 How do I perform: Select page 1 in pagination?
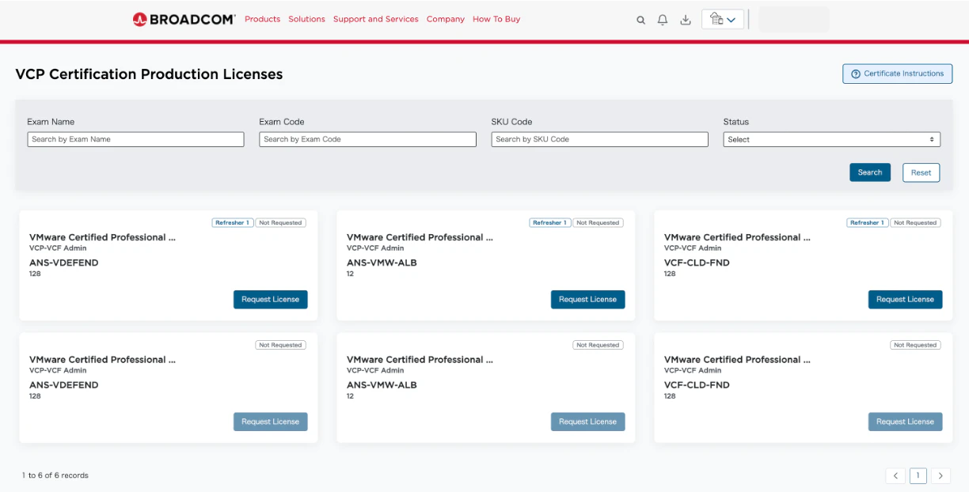918,475
